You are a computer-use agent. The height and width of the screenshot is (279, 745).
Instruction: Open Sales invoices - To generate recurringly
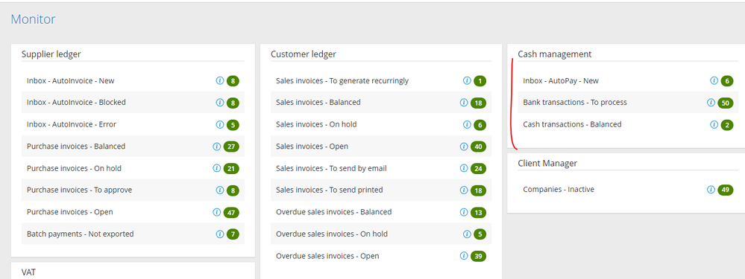(381, 80)
